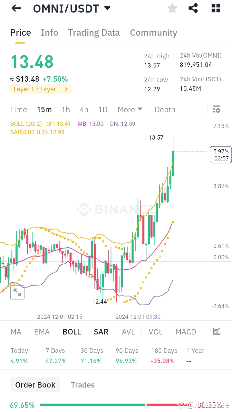Enable the VOL sub-indicator
This screenshot has width=232, height=412.
point(155,332)
